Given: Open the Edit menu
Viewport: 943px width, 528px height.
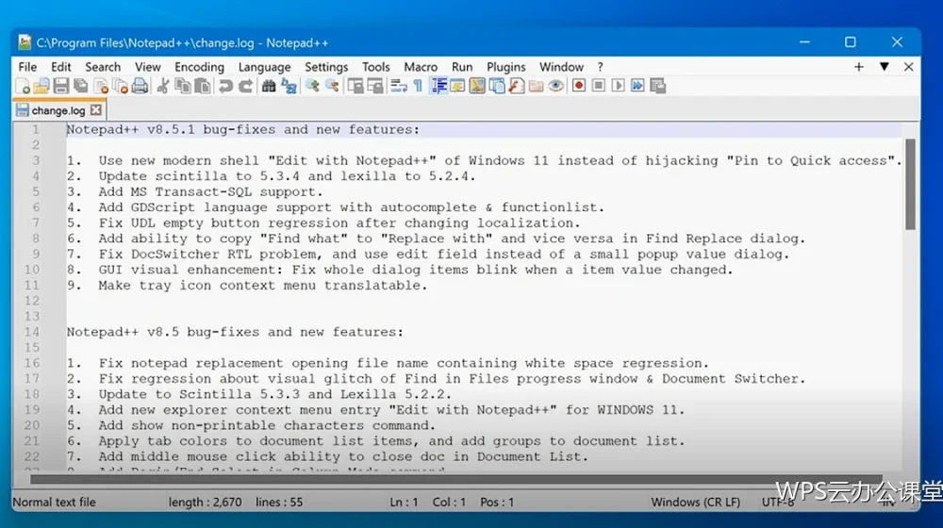Looking at the screenshot, I should coord(60,67).
